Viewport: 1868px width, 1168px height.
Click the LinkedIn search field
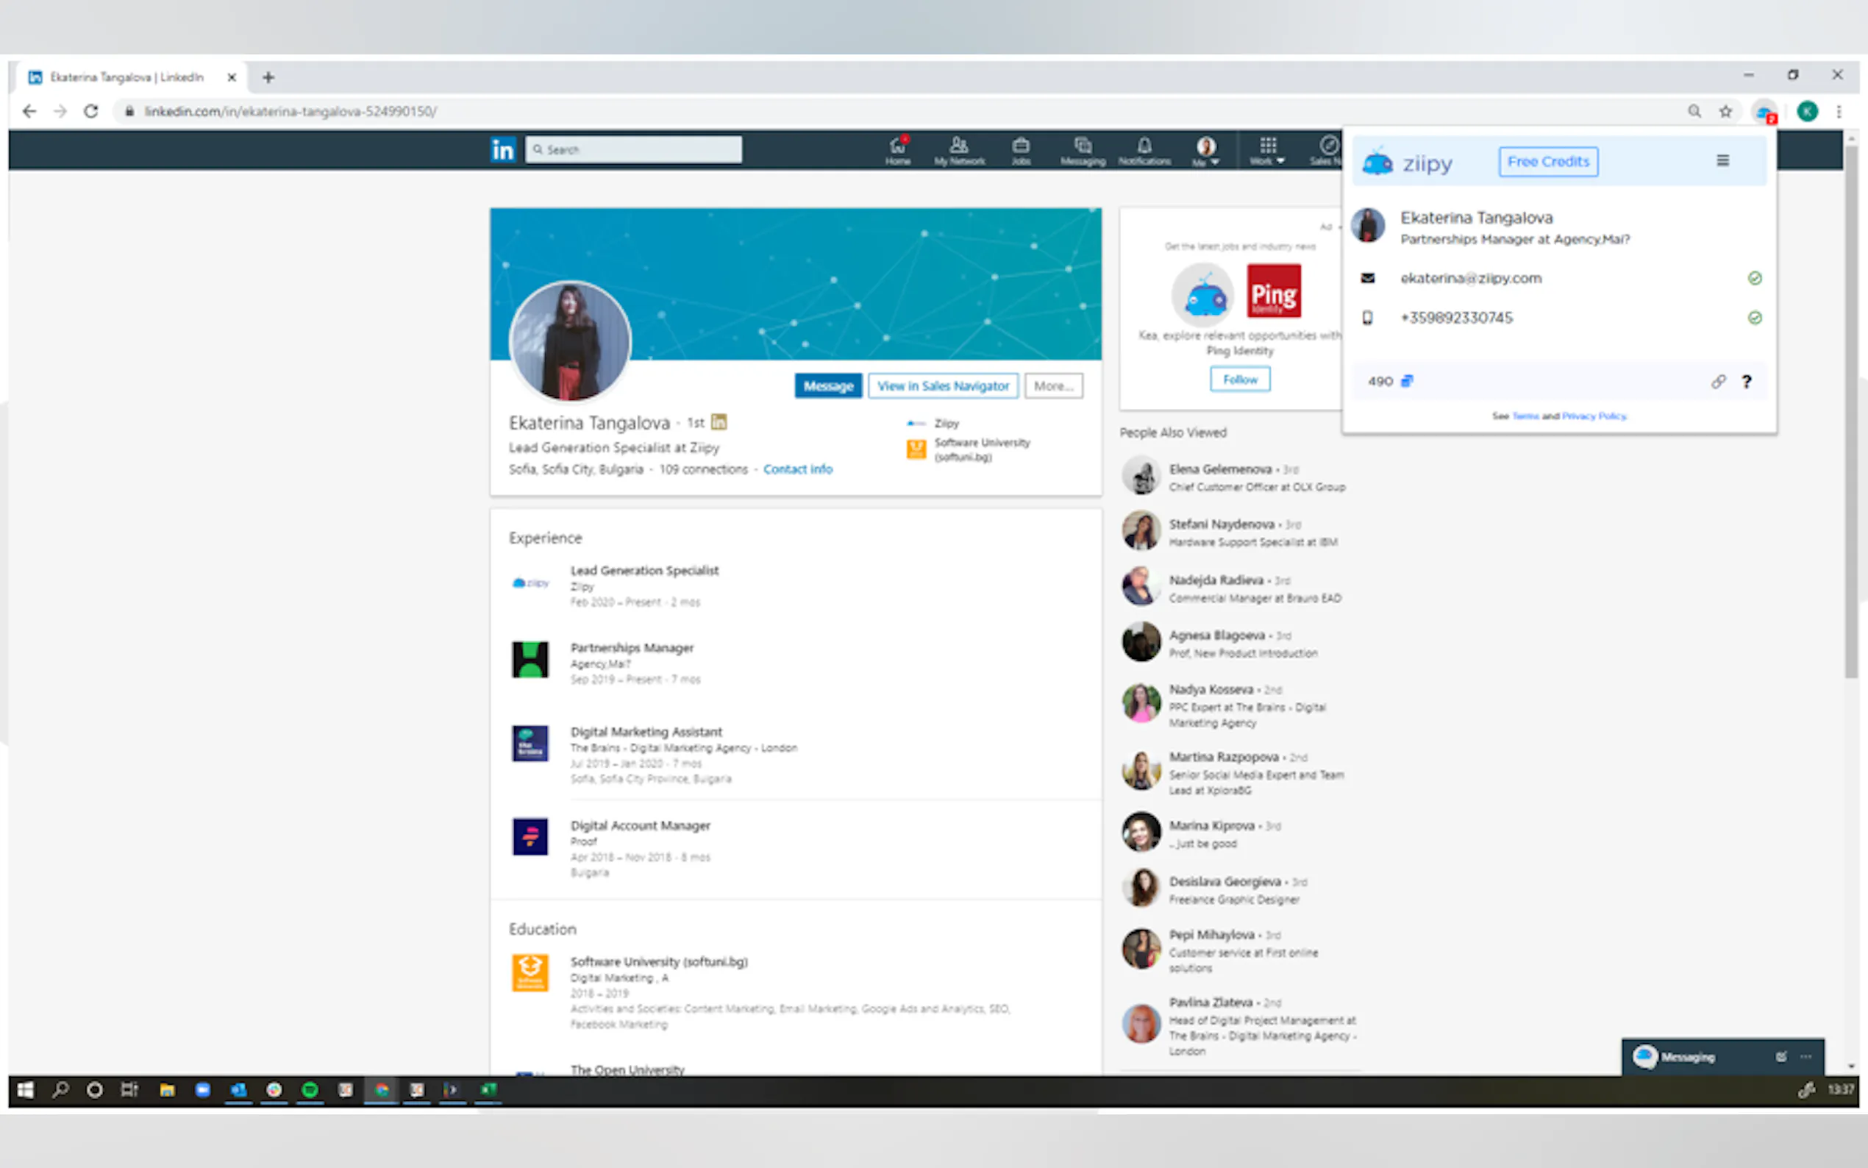[633, 149]
